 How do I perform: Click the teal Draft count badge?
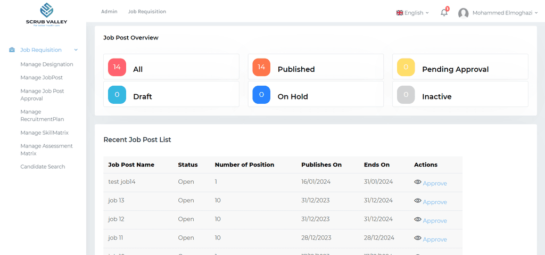tap(117, 95)
